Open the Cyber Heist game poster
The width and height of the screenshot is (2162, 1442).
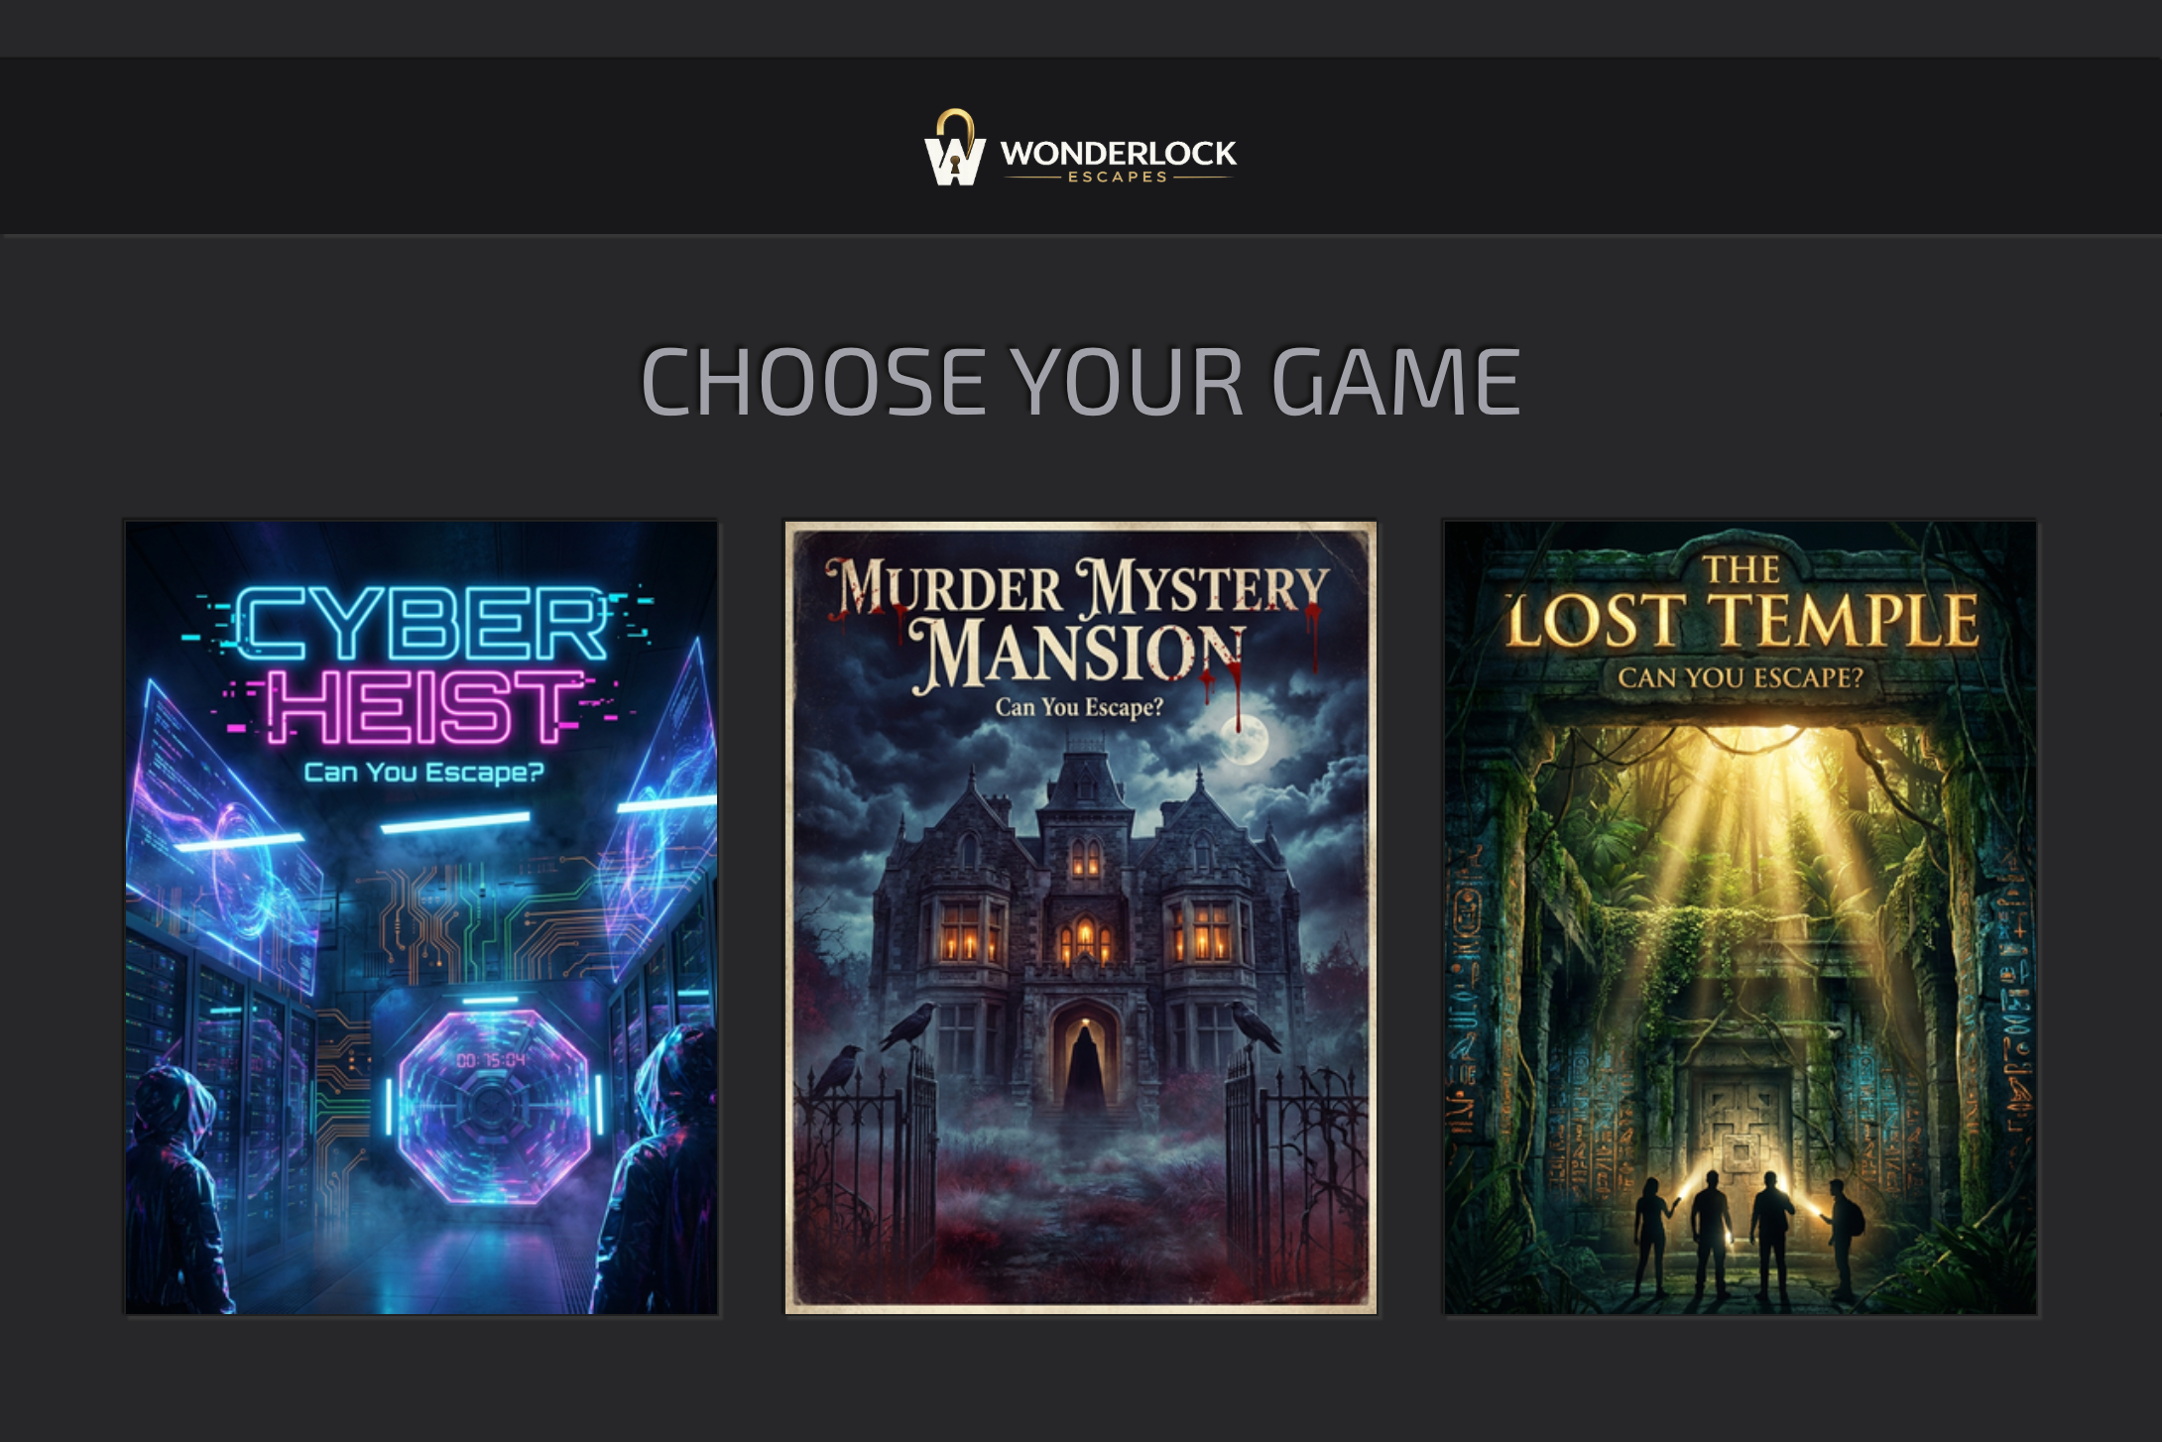point(421,917)
